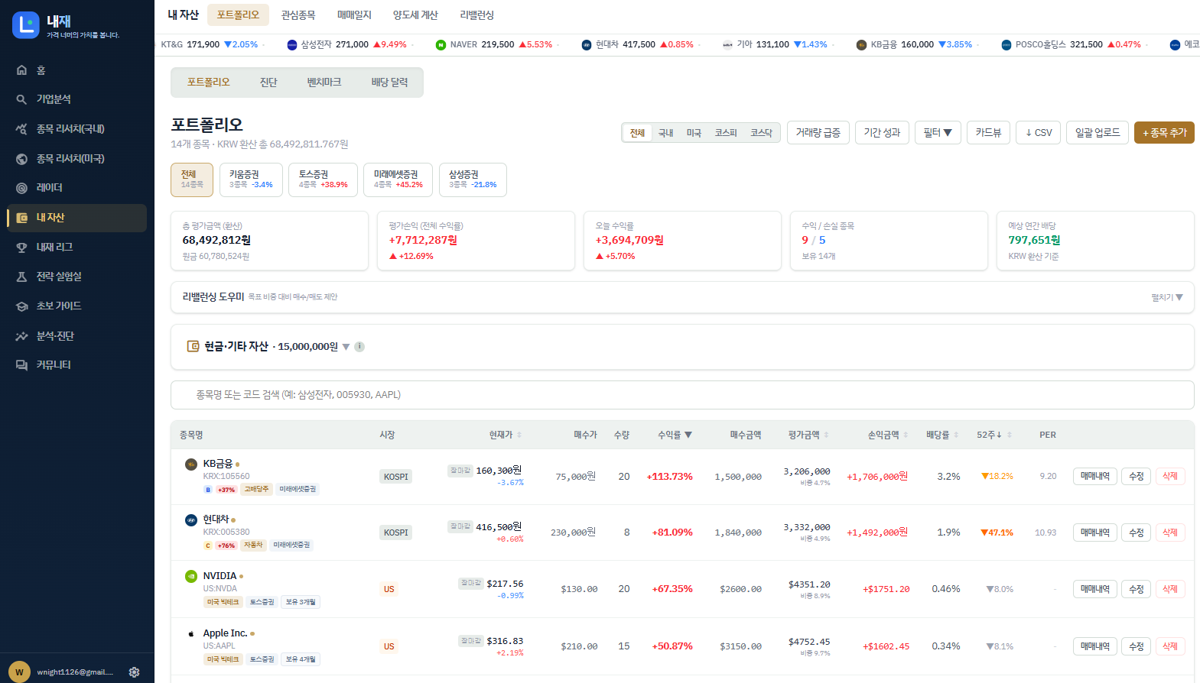Filter portfolio by 국내 stocks
This screenshot has width=1200, height=683.
click(666, 133)
